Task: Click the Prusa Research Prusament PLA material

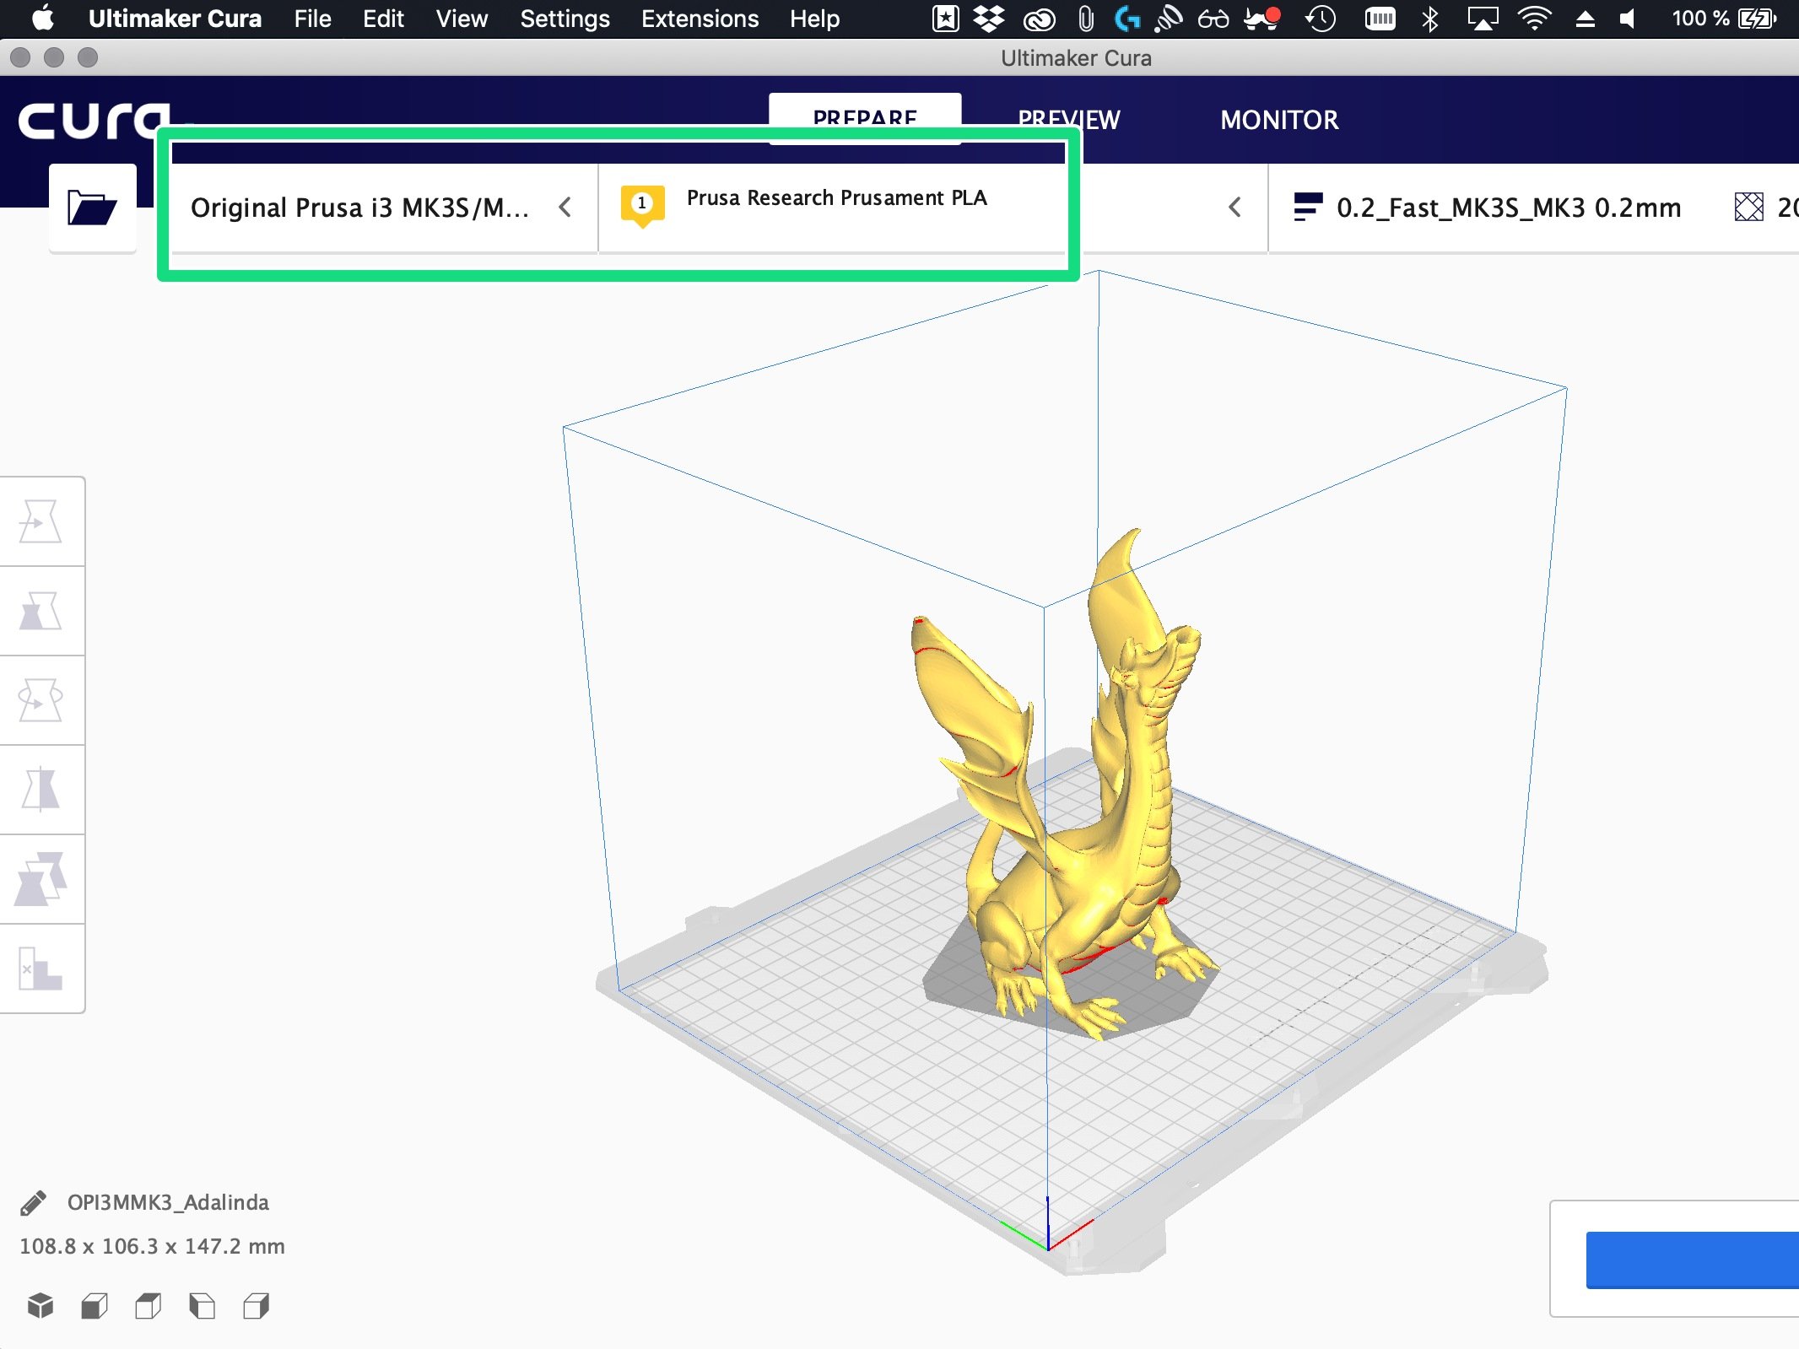Action: (835, 198)
